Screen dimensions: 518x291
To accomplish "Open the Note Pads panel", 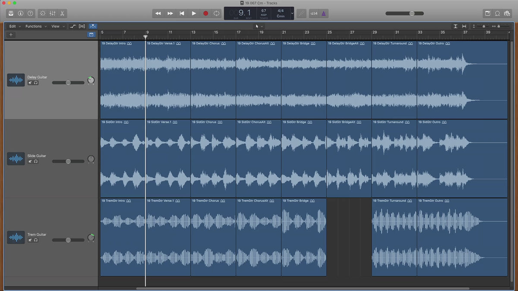I will 487,13.
